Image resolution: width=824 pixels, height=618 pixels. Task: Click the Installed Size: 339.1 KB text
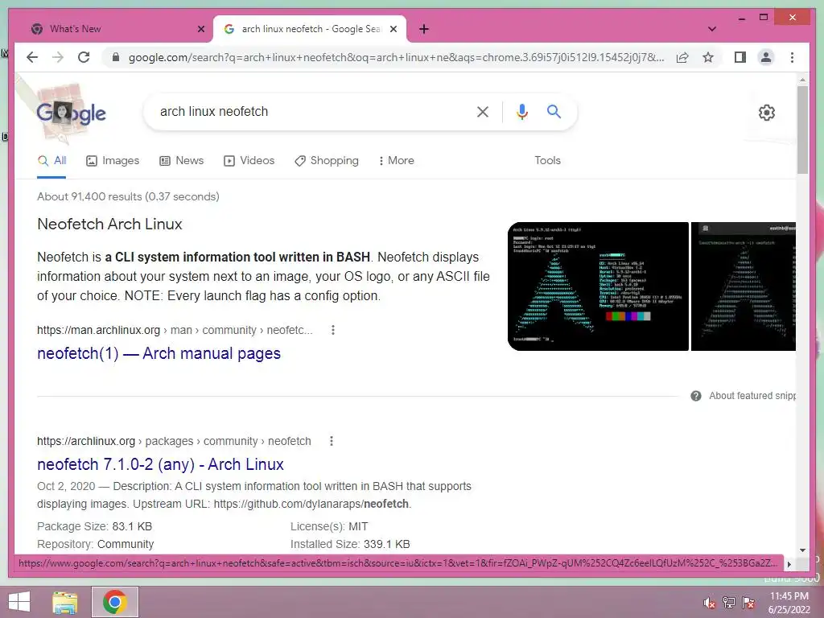pyautogui.click(x=350, y=544)
